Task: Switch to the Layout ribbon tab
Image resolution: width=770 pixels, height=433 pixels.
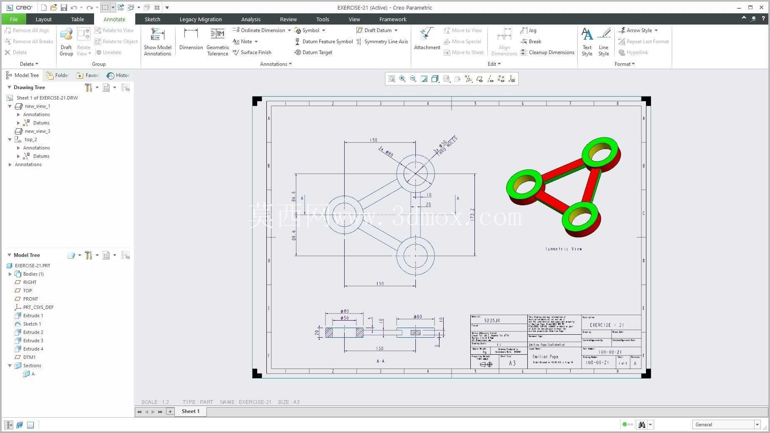Action: 44,19
